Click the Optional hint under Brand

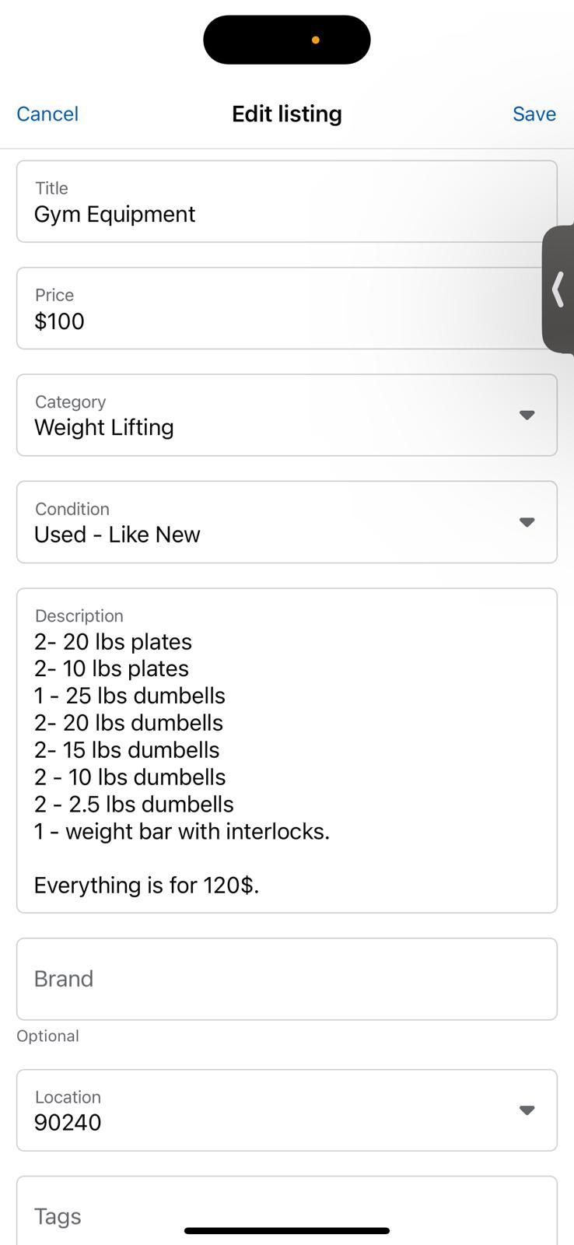[x=47, y=1036]
